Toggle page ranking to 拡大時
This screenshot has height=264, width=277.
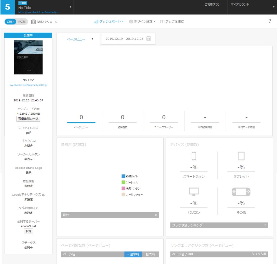point(150,254)
